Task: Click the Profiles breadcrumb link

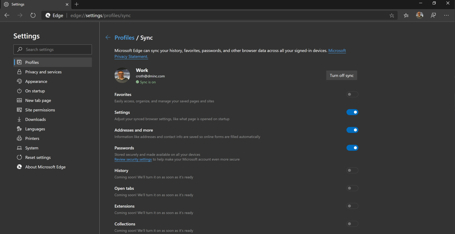Action: point(124,38)
